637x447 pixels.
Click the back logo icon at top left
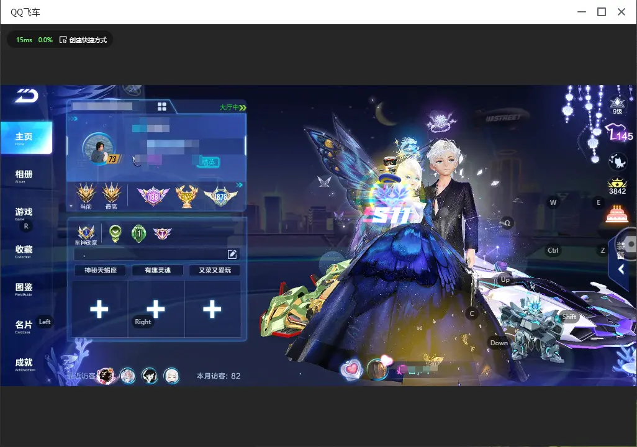tap(27, 96)
